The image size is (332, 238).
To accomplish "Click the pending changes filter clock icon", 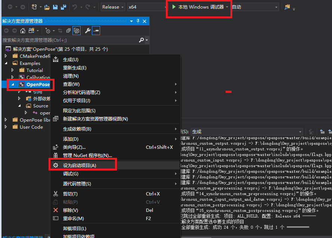I will (x=48, y=31).
